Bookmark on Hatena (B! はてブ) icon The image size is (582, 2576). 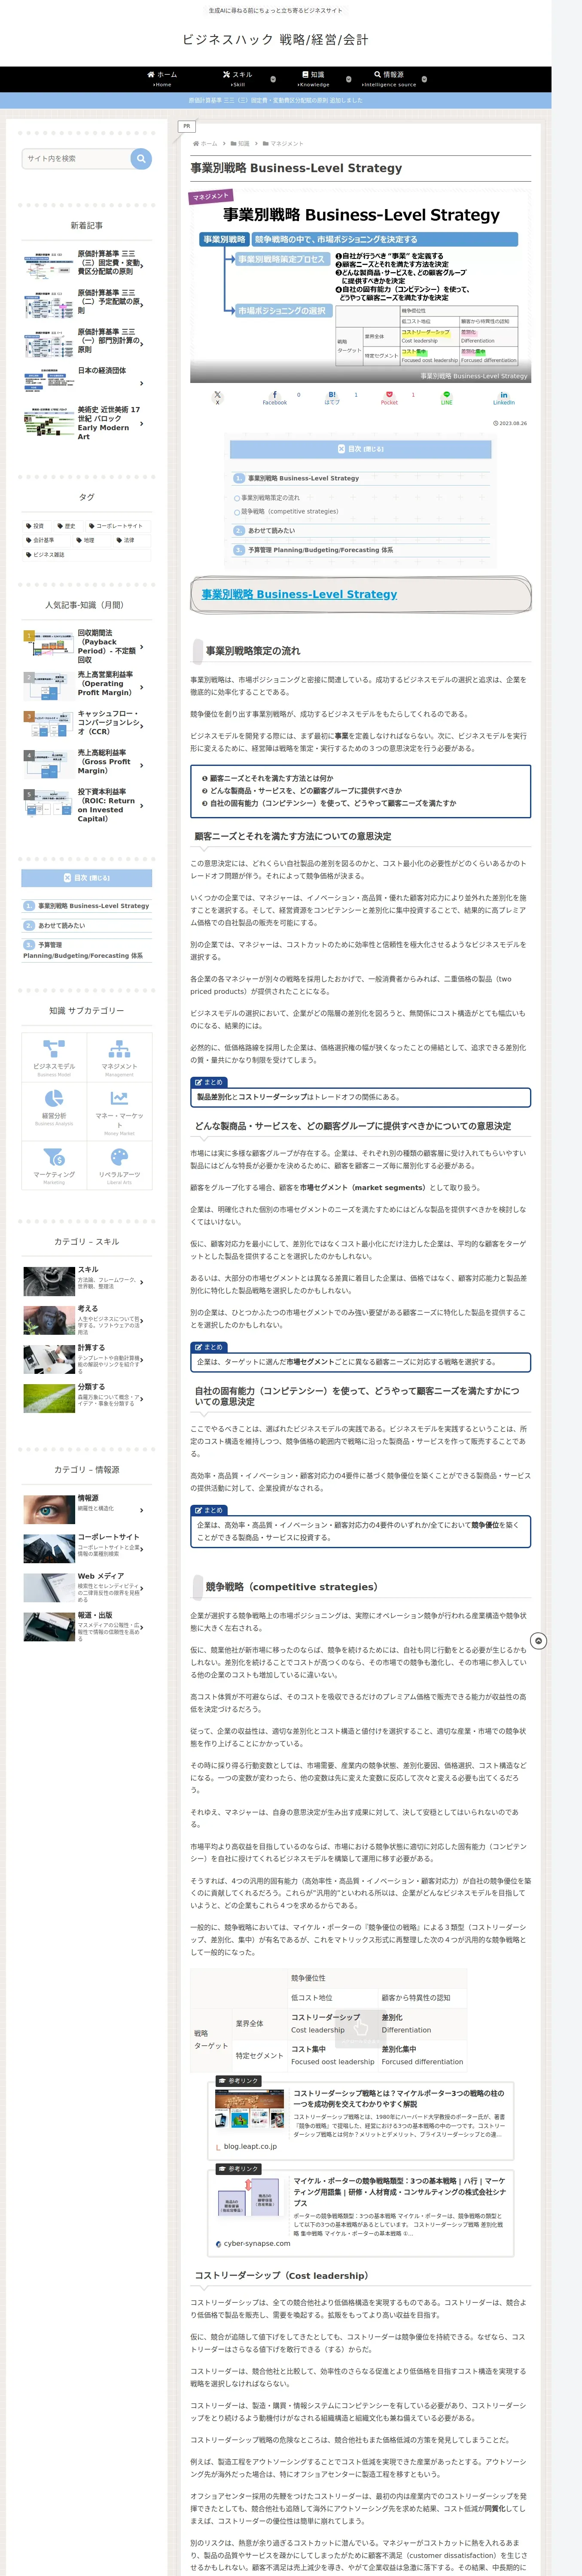tap(332, 397)
